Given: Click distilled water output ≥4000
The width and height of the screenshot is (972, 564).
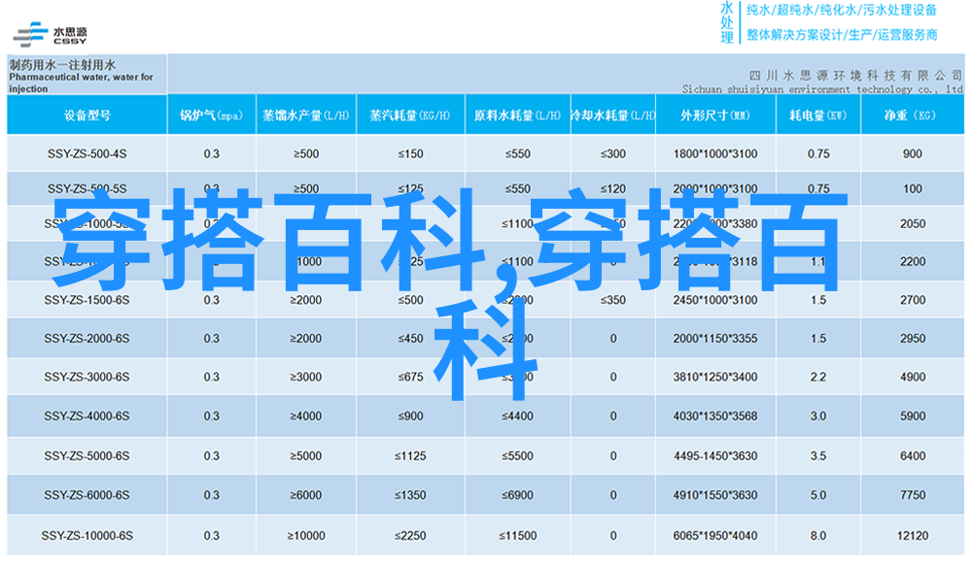Looking at the screenshot, I should click(x=305, y=416).
